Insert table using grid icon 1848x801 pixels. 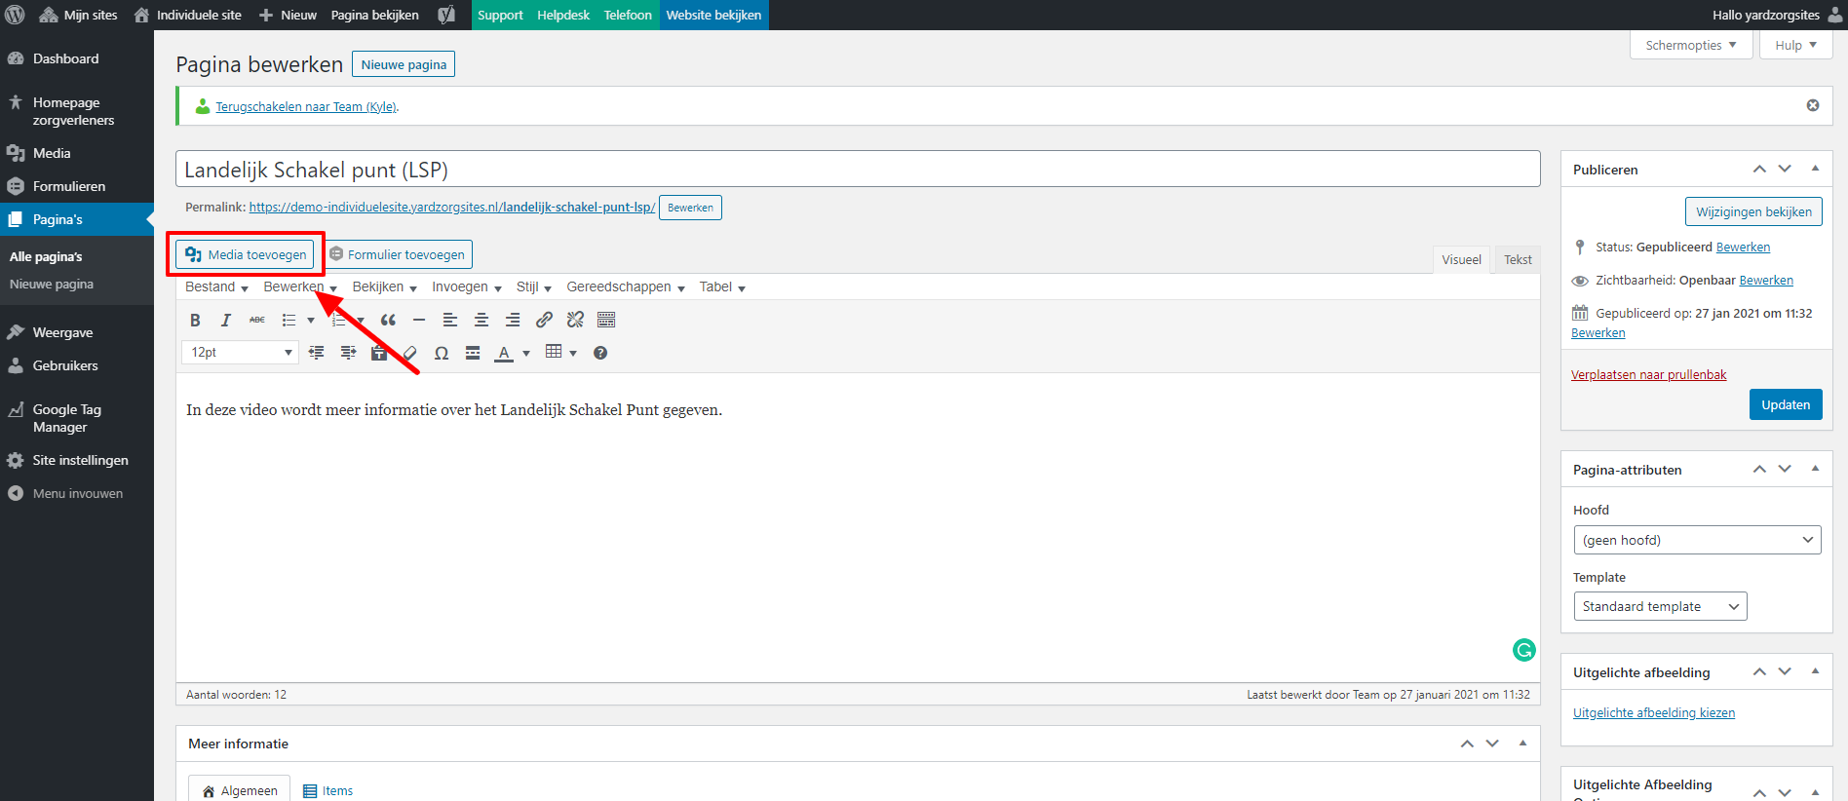(x=554, y=352)
